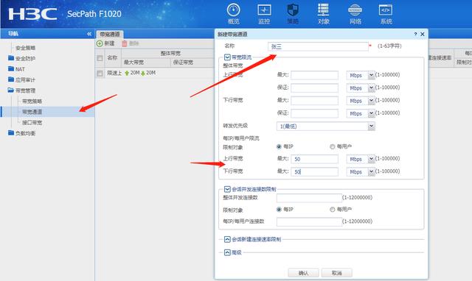472x281 pixels.
Task: Select 每IP radio in 会话并发连接数限制
Action: click(279, 209)
